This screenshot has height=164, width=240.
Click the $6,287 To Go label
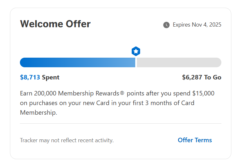(201, 77)
